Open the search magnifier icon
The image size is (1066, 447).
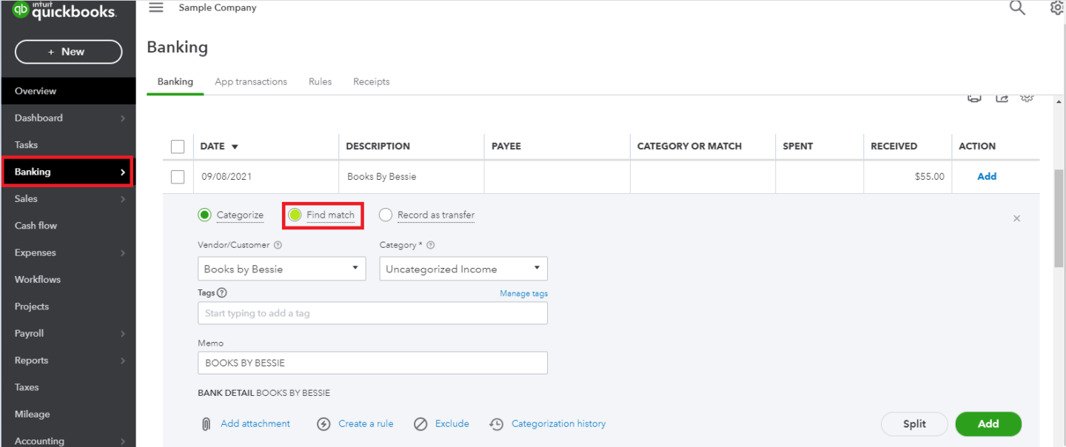coord(1018,7)
